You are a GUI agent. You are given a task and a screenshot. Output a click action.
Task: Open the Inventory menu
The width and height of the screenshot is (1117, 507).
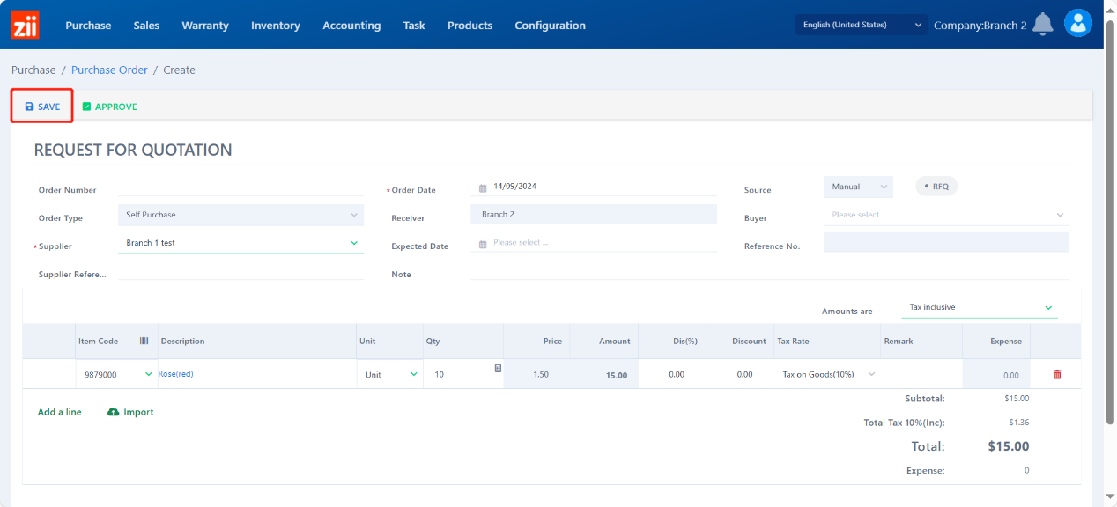click(x=275, y=26)
